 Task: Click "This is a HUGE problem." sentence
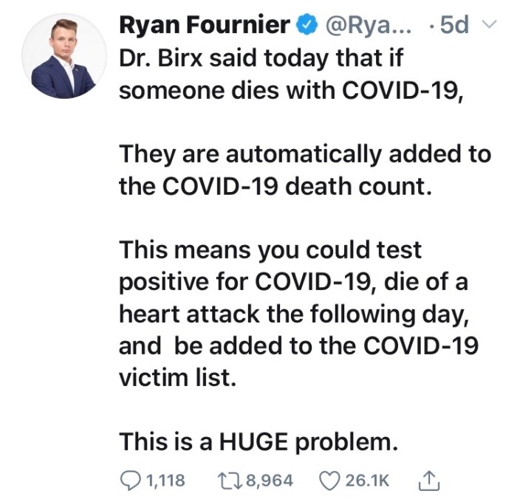point(258,441)
